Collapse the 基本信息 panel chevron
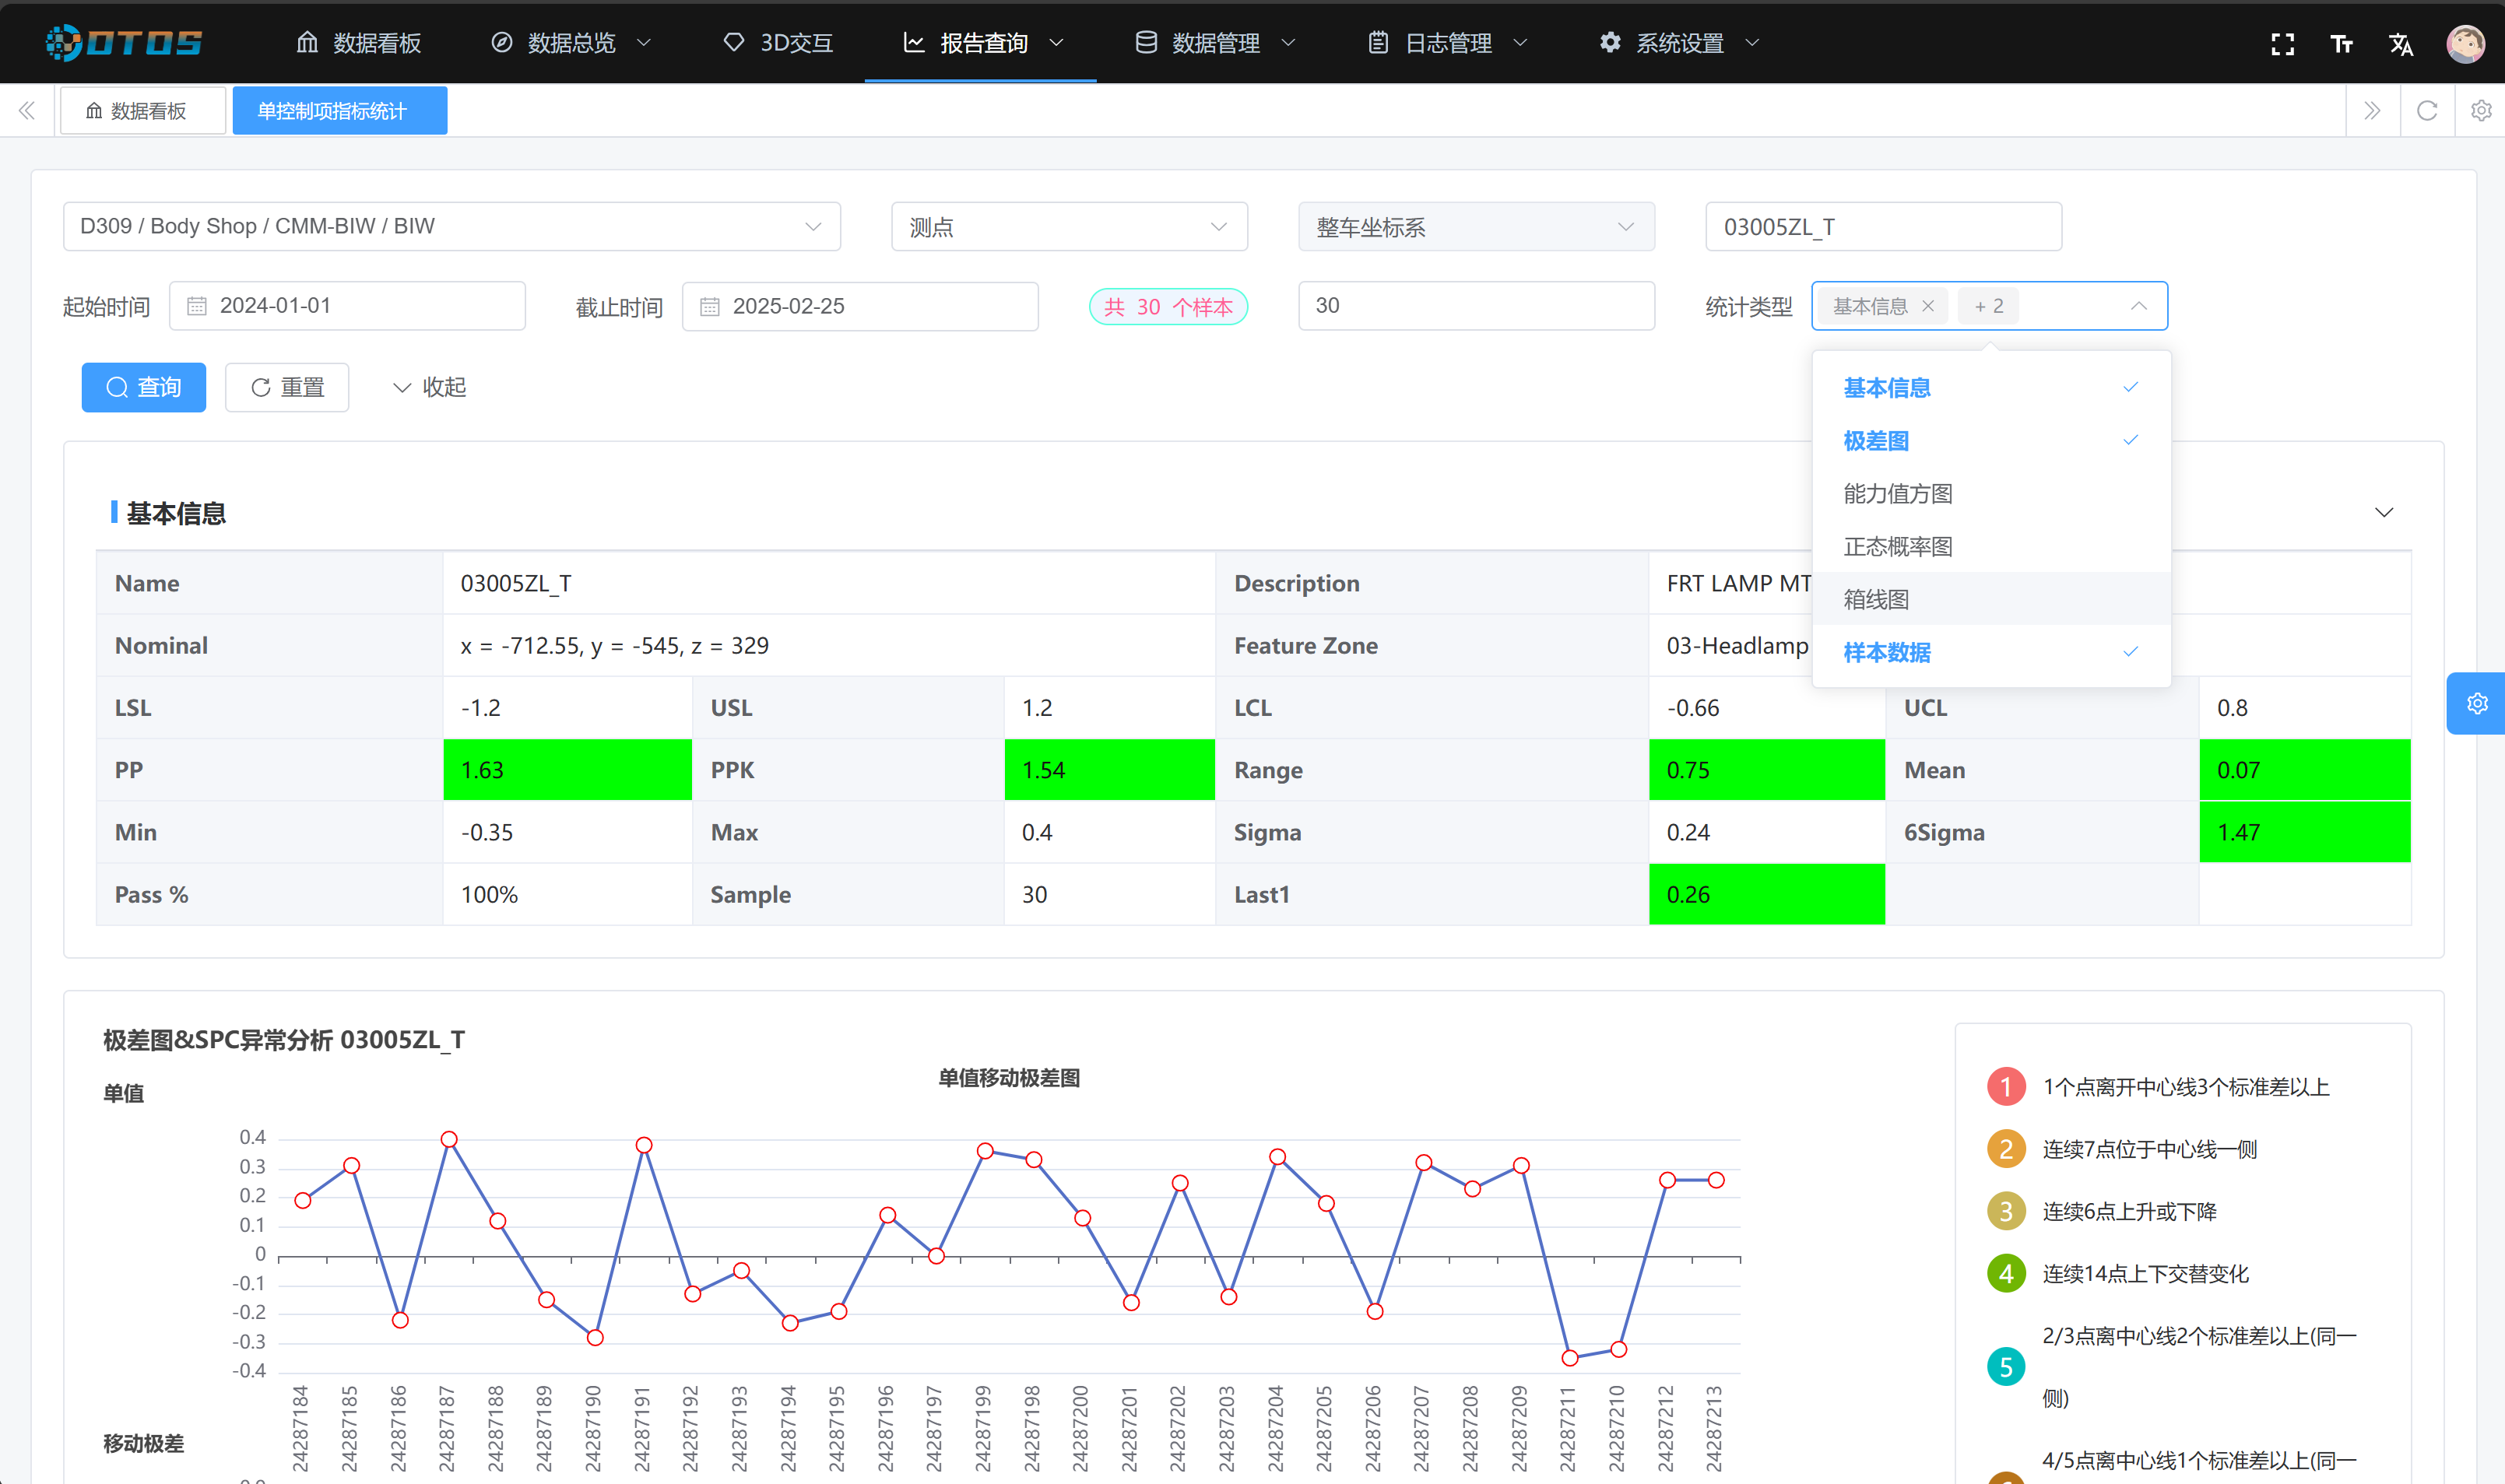2505x1484 pixels. click(x=2384, y=513)
